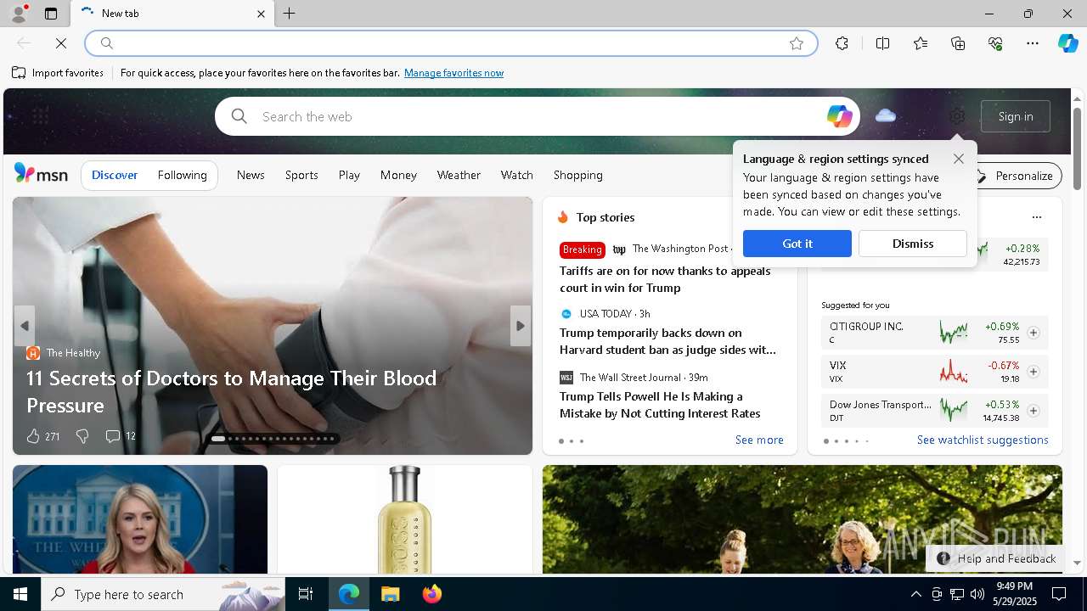Click Dismiss in the popup
The height and width of the screenshot is (611, 1087).
click(912, 244)
